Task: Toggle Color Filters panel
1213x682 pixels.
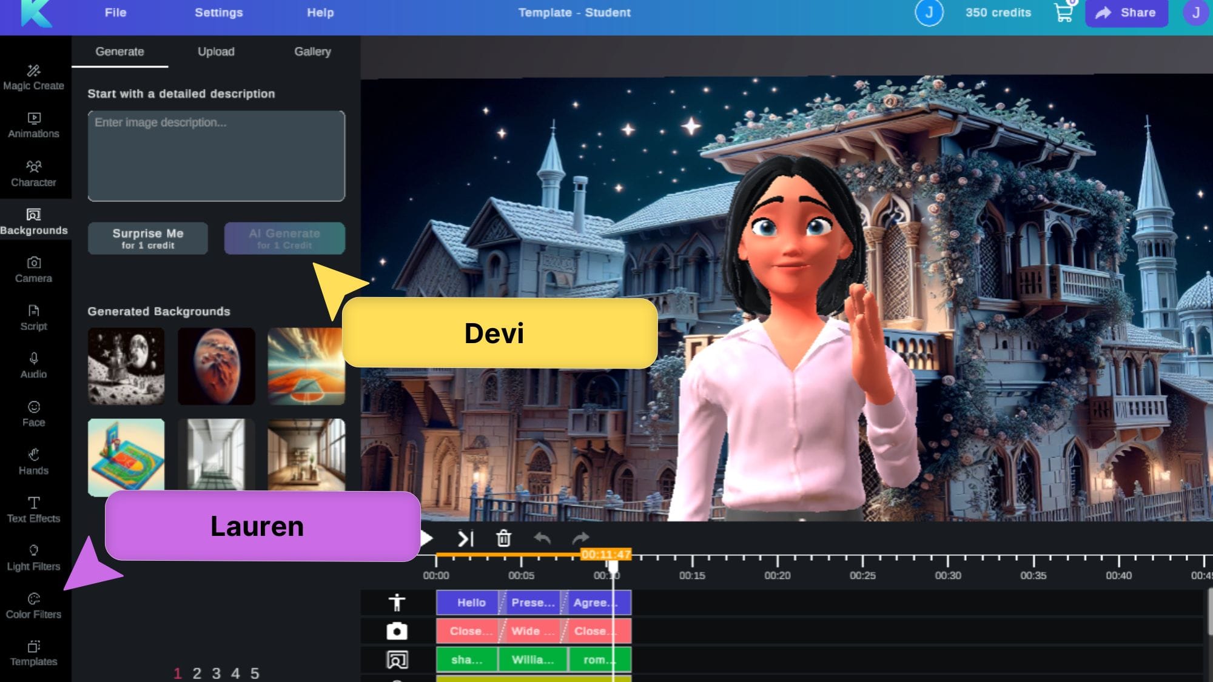Action: 33,606
